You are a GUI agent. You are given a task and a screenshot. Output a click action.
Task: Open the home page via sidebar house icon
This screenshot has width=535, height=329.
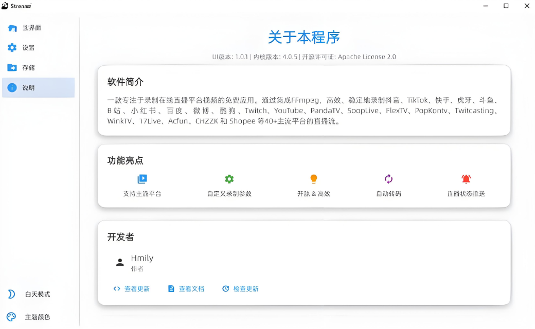tap(12, 28)
